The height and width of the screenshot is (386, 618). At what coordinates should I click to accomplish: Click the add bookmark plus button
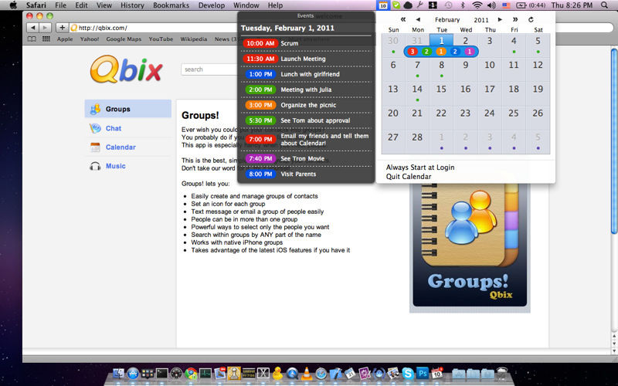point(62,28)
